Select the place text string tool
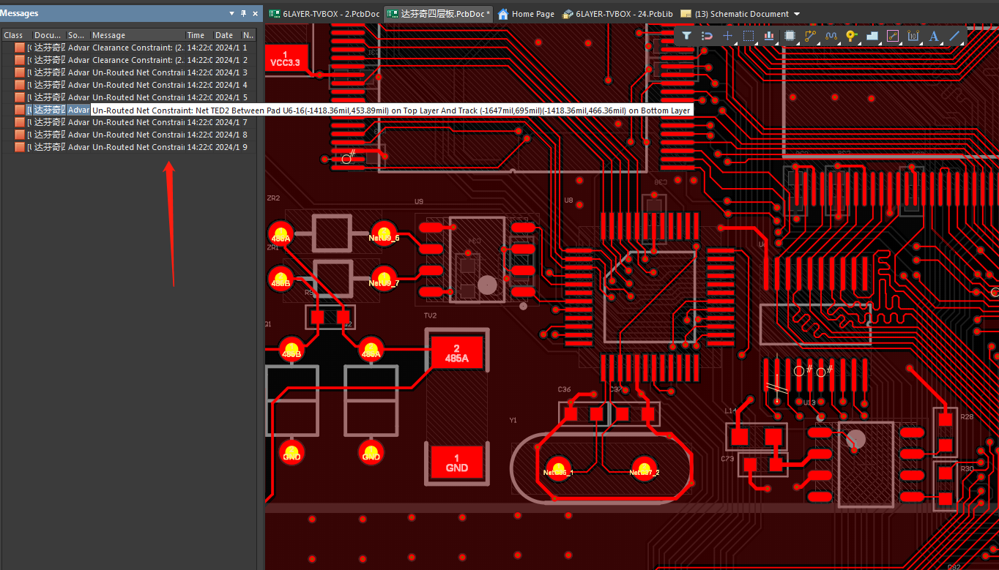The image size is (999, 570). pos(933,35)
